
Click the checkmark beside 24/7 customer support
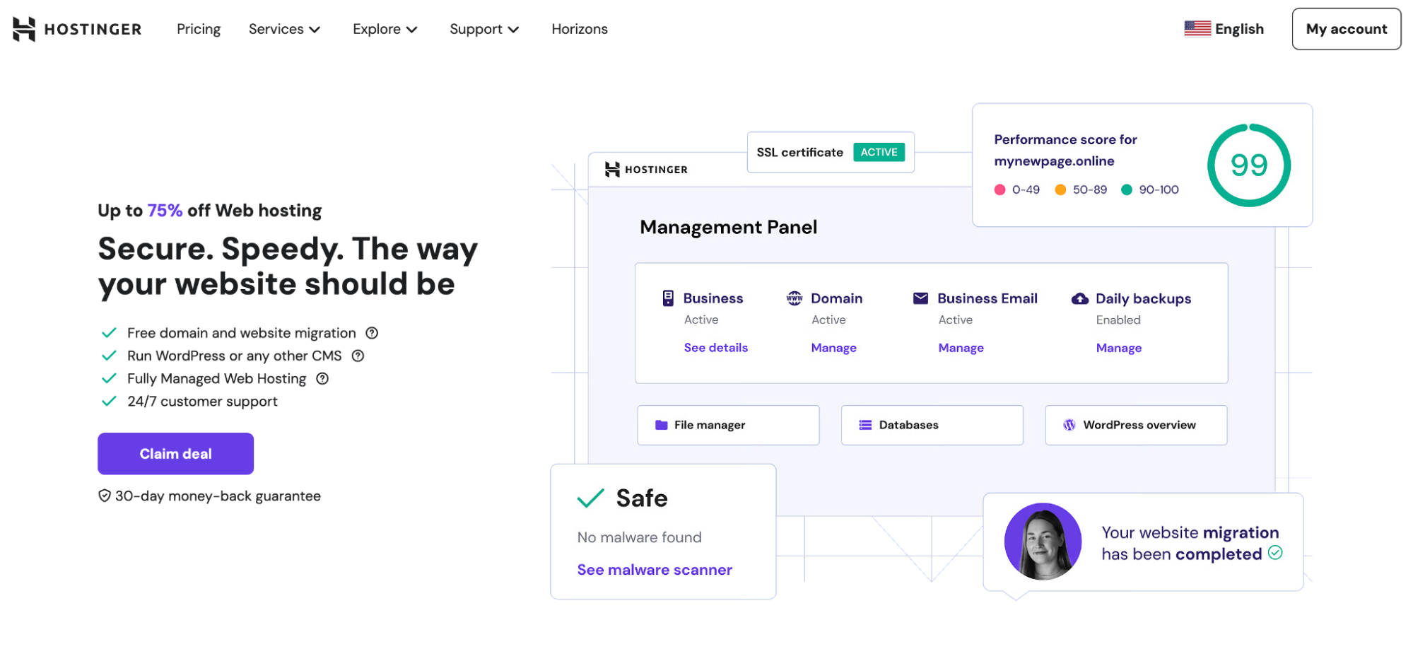tap(110, 401)
